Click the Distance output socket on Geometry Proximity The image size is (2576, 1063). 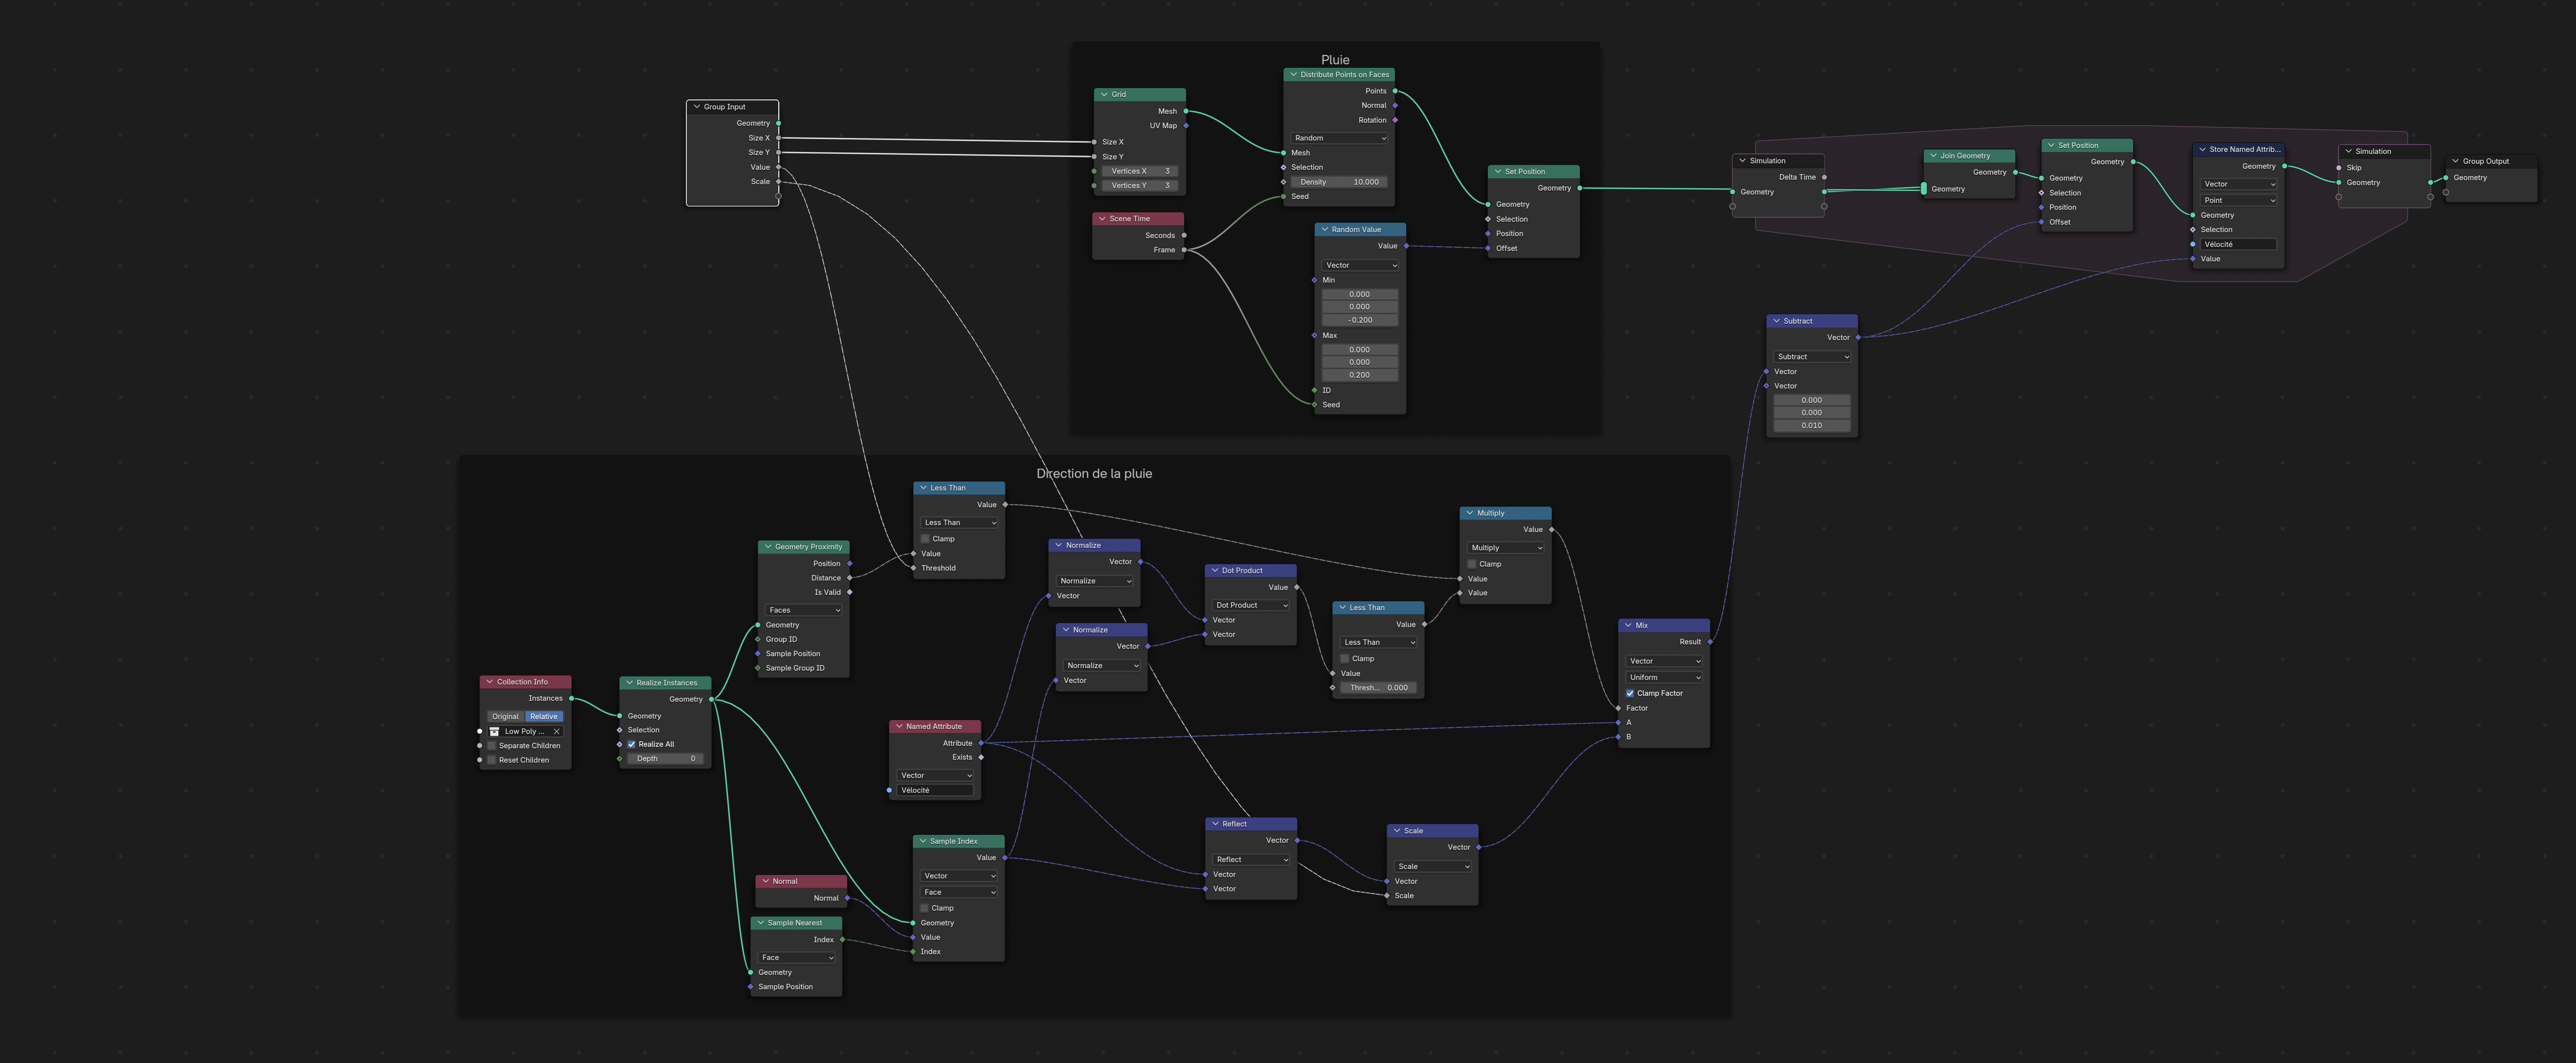tap(850, 578)
